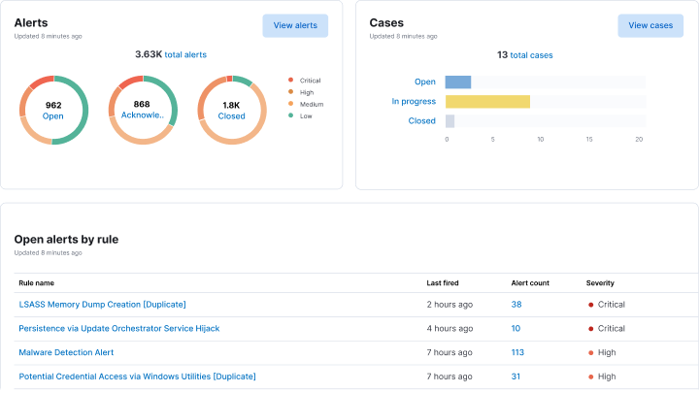Open Persistence via Update Orchestrator Service Hijack rule
The height and width of the screenshot is (393, 699).
[118, 328]
